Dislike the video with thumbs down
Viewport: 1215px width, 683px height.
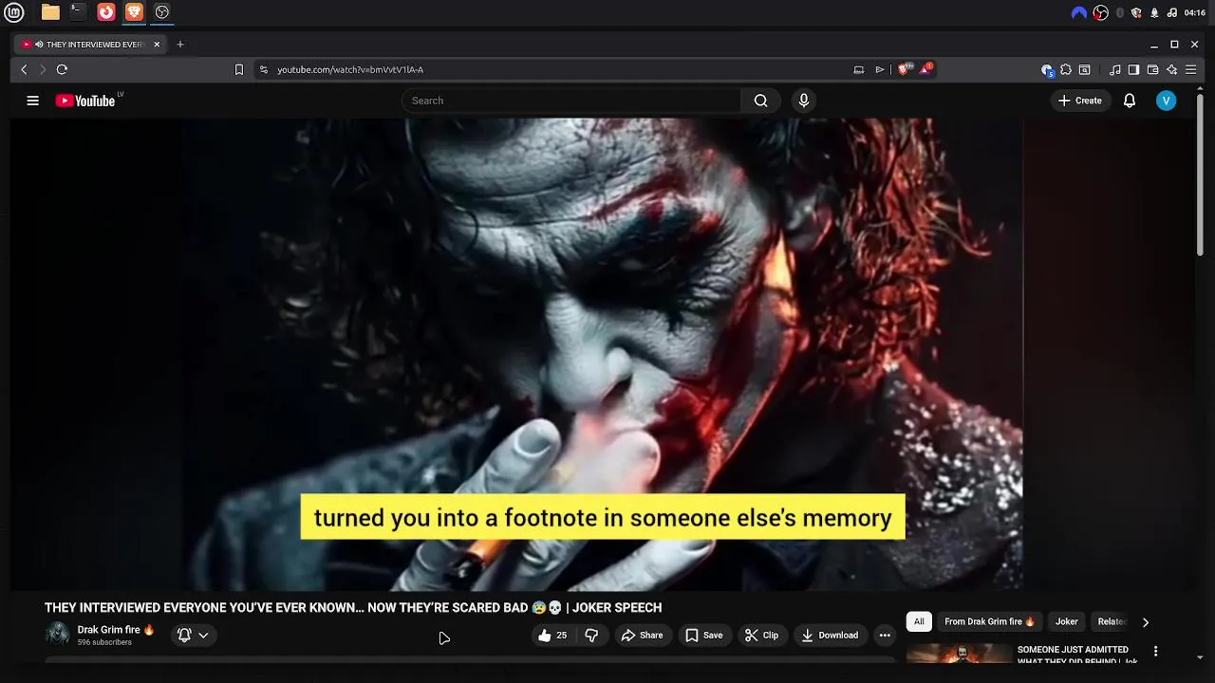591,636
